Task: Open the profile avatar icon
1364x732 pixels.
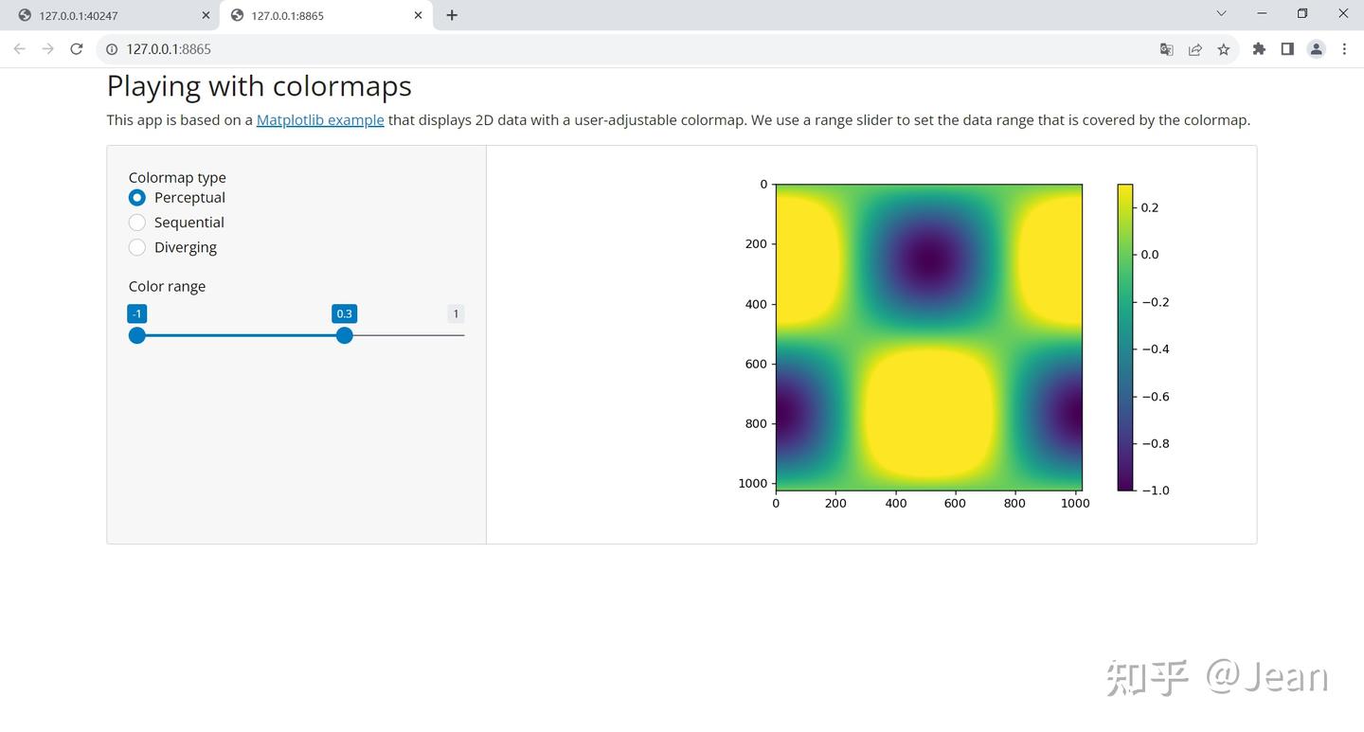Action: 1316,49
